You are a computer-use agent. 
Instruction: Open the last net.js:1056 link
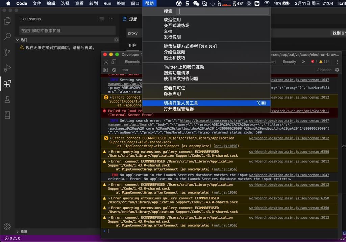pyautogui.click(x=225, y=225)
